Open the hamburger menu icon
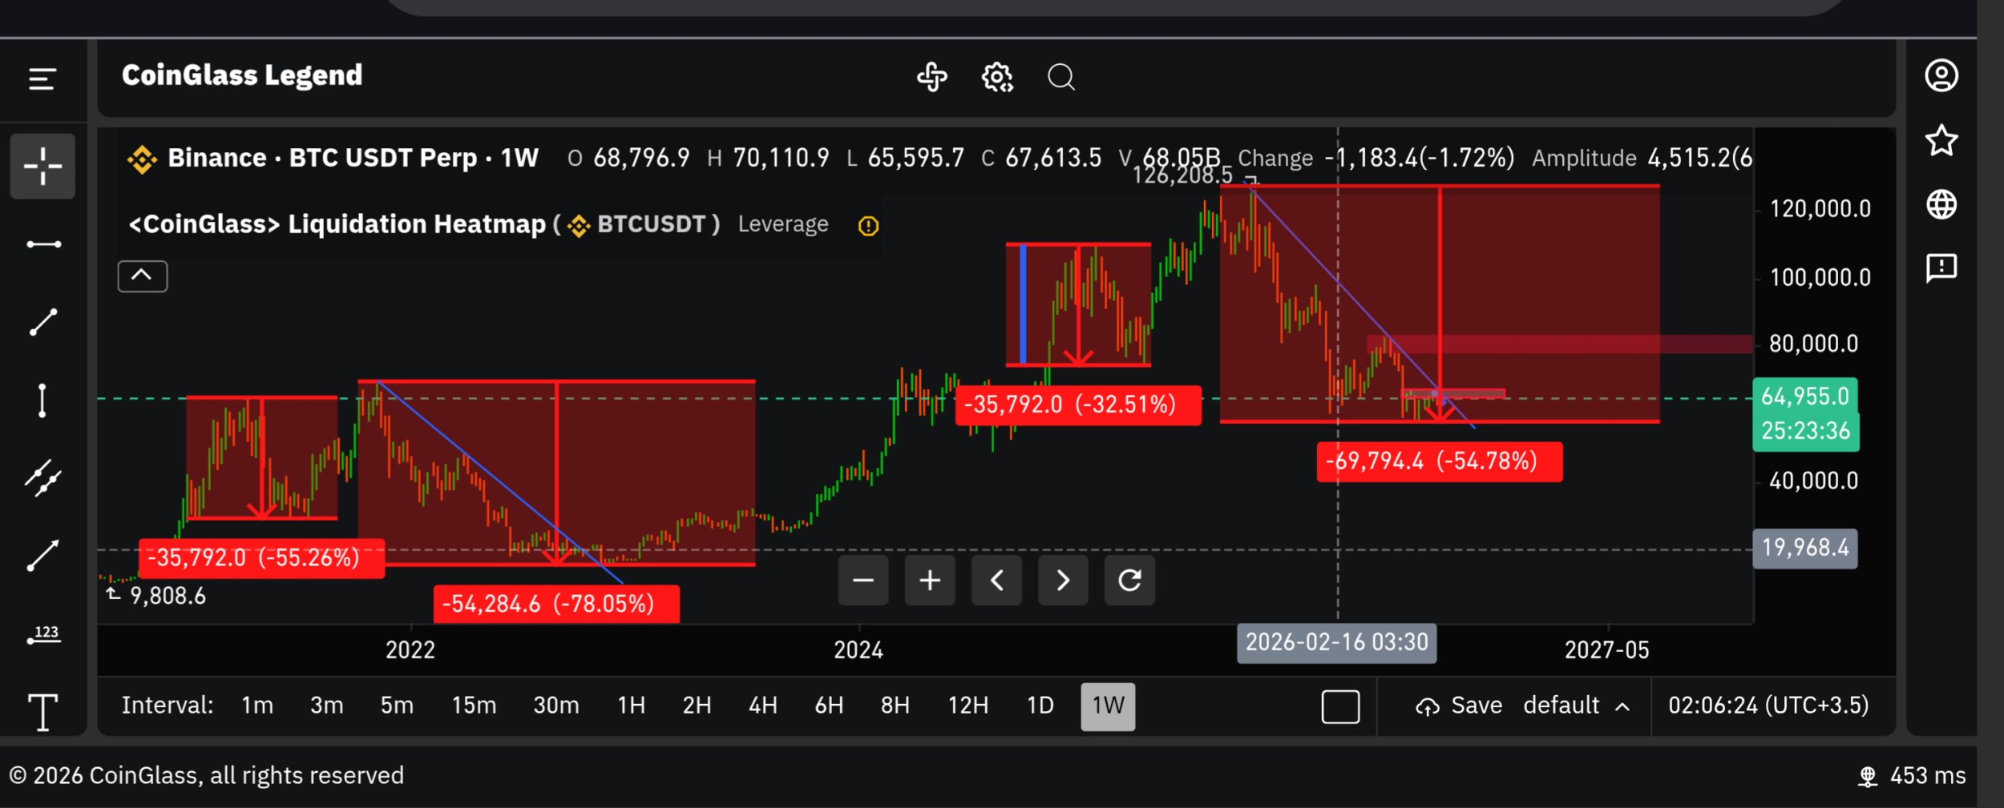This screenshot has width=2004, height=808. click(42, 79)
